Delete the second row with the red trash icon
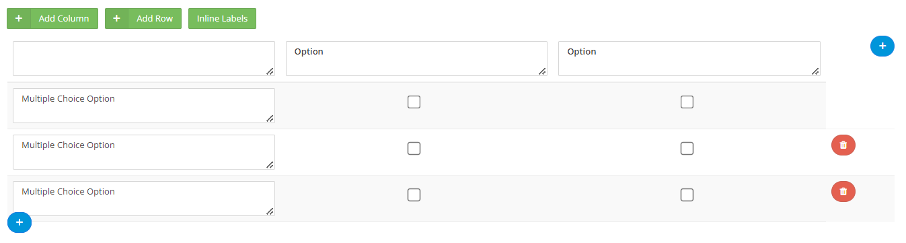Image resolution: width=906 pixels, height=243 pixels. 843,145
